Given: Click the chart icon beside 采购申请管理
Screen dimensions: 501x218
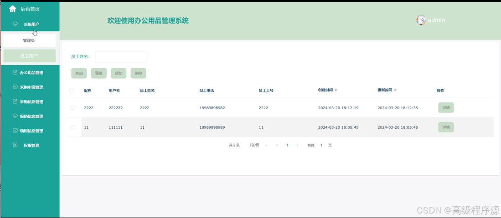Looking at the screenshot, I should [15, 87].
